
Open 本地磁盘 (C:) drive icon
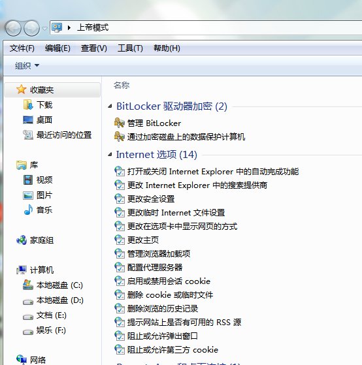28,285
